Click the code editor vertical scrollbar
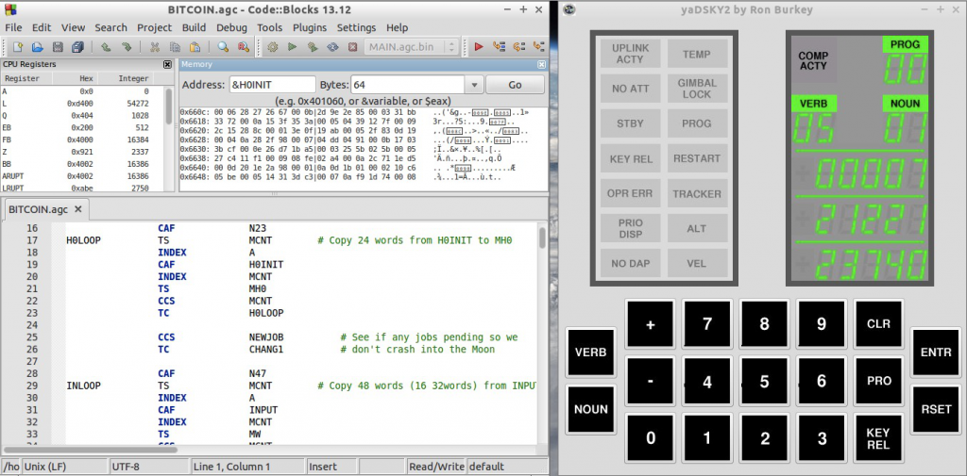This screenshot has width=967, height=476. 542,333
